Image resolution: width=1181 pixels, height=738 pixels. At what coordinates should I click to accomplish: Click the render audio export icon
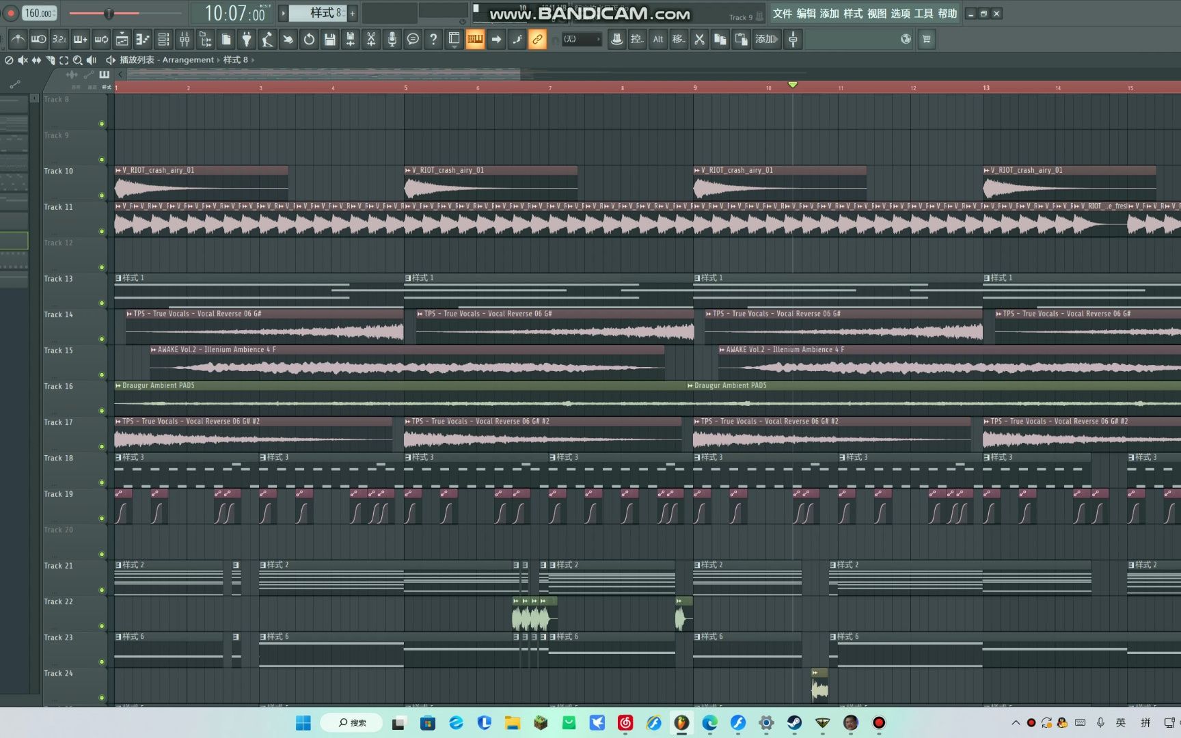tap(350, 40)
